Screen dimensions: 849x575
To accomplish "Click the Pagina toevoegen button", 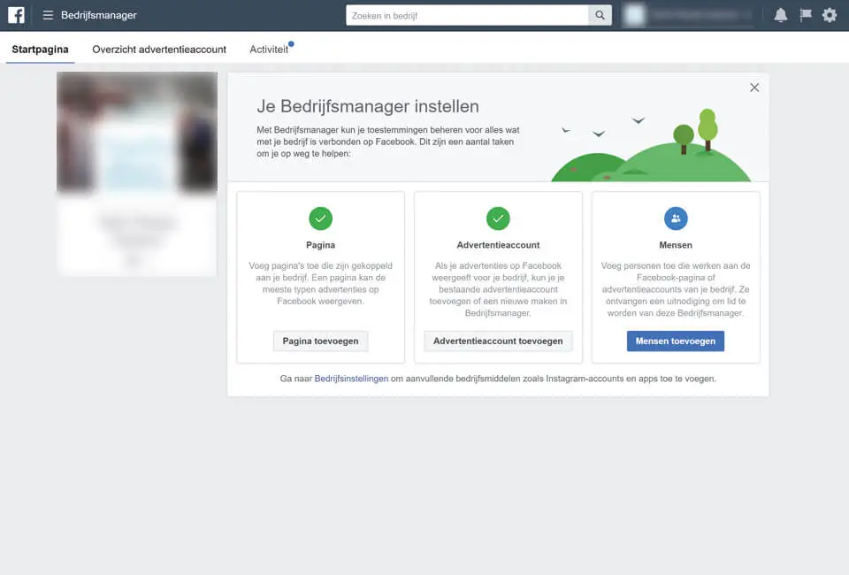I will pos(320,341).
